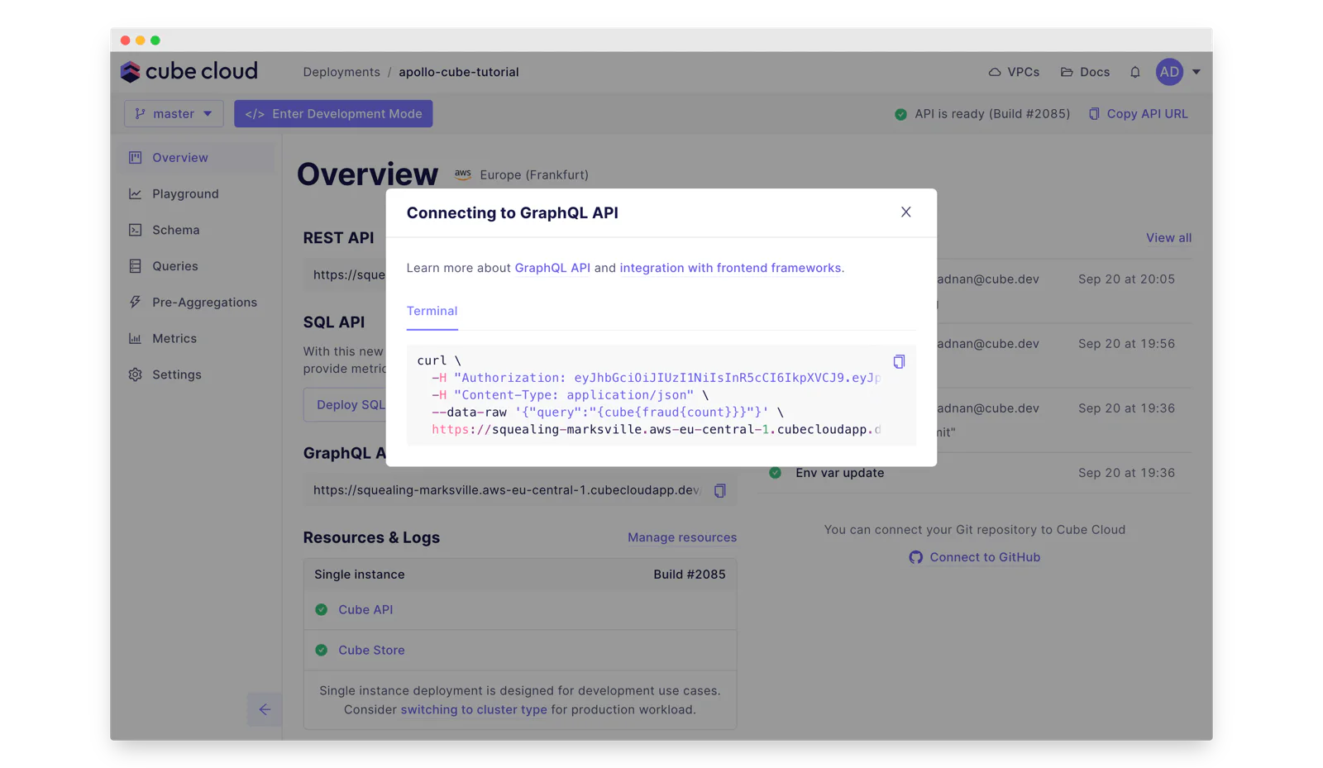This screenshot has width=1323, height=768.
Task: Click the Schema terminal icon
Action: (135, 230)
